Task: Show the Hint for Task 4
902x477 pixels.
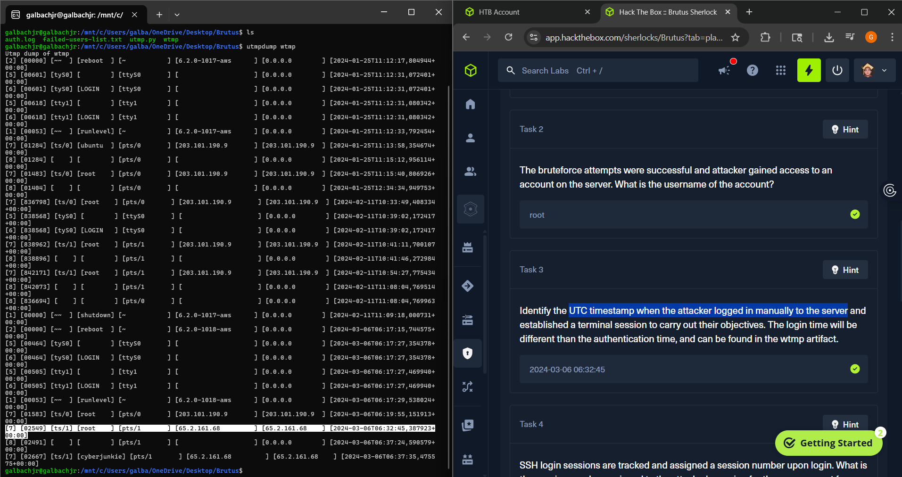Action: click(845, 424)
